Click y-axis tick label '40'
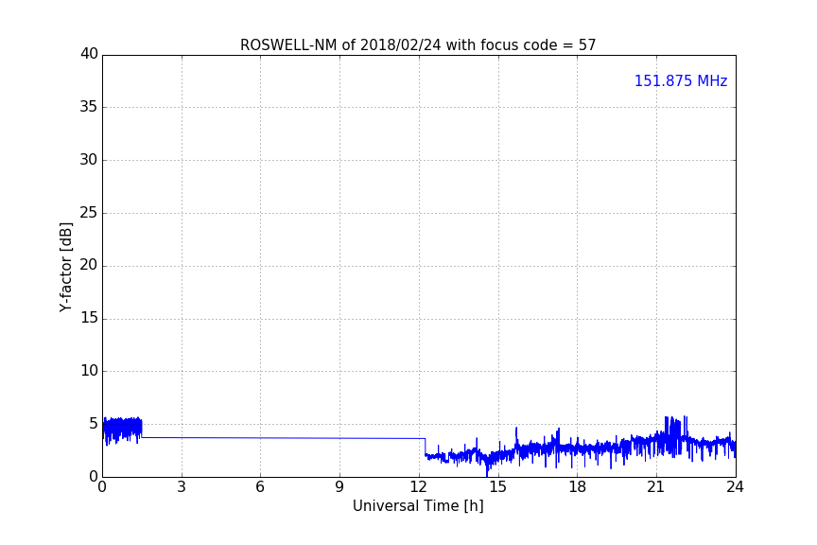The image size is (817, 545). (89, 54)
